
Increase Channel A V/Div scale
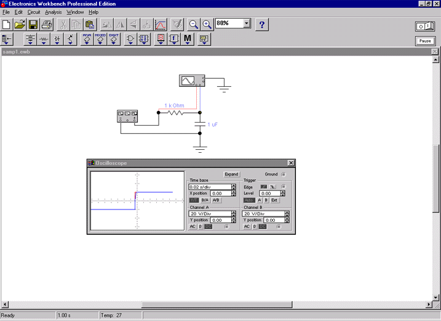(234, 212)
